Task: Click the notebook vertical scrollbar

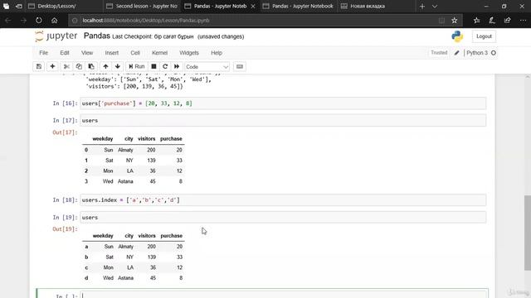Action: click(528, 233)
